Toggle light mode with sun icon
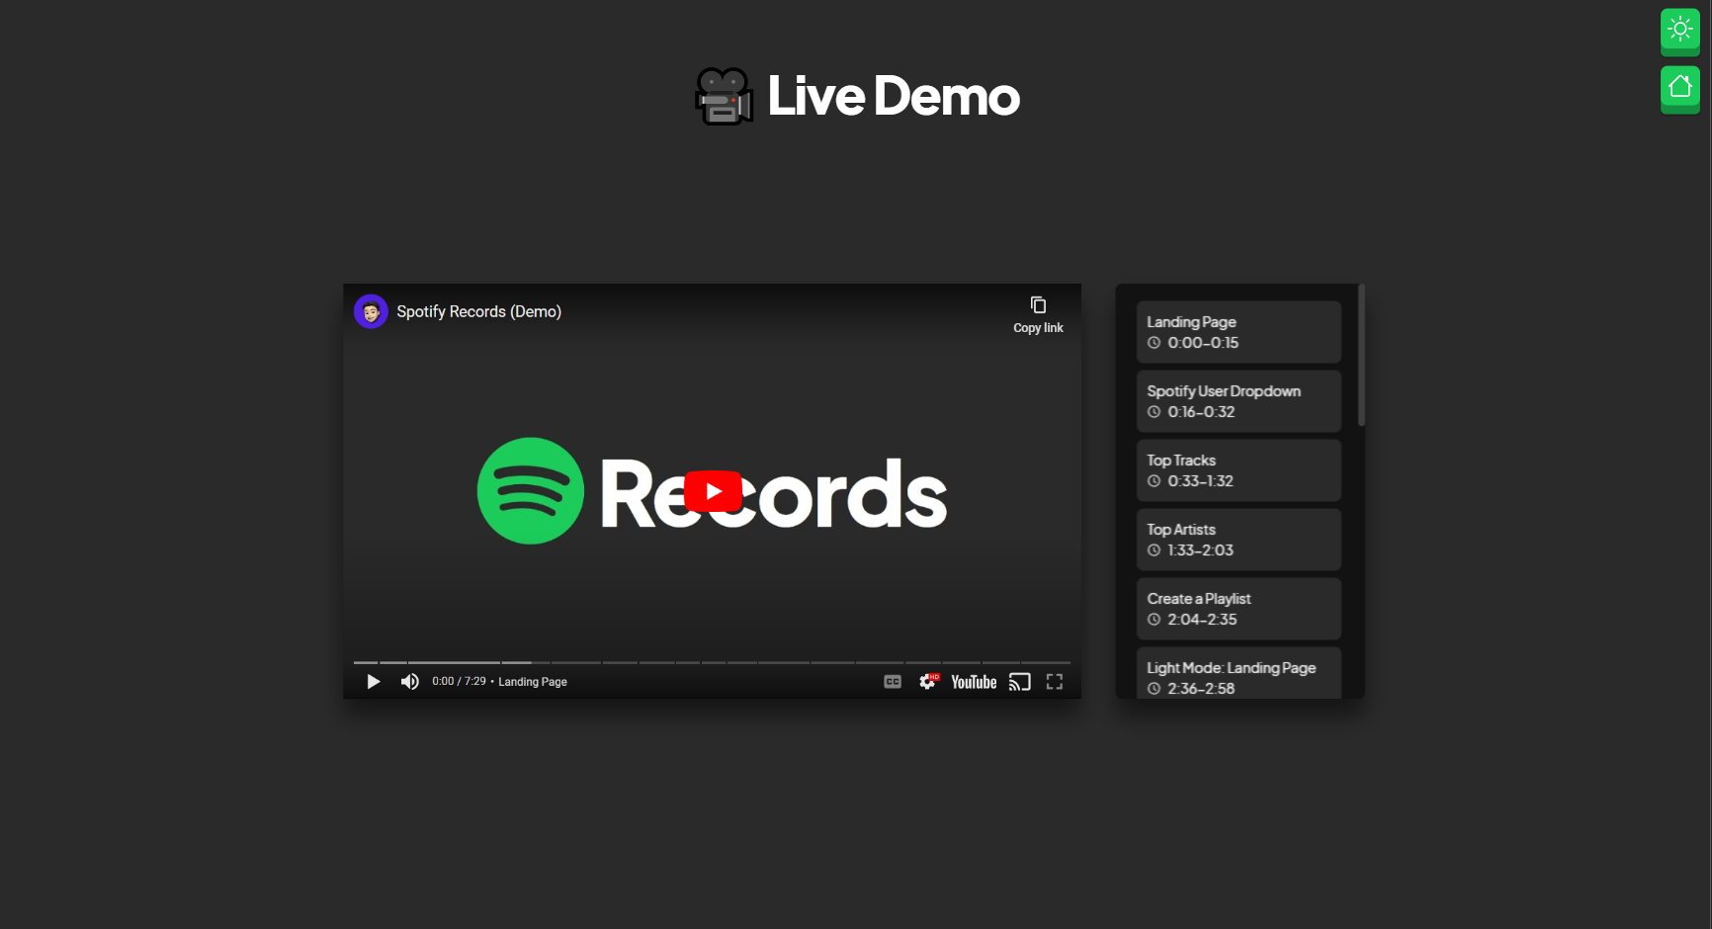Image resolution: width=1712 pixels, height=929 pixels. tap(1679, 30)
